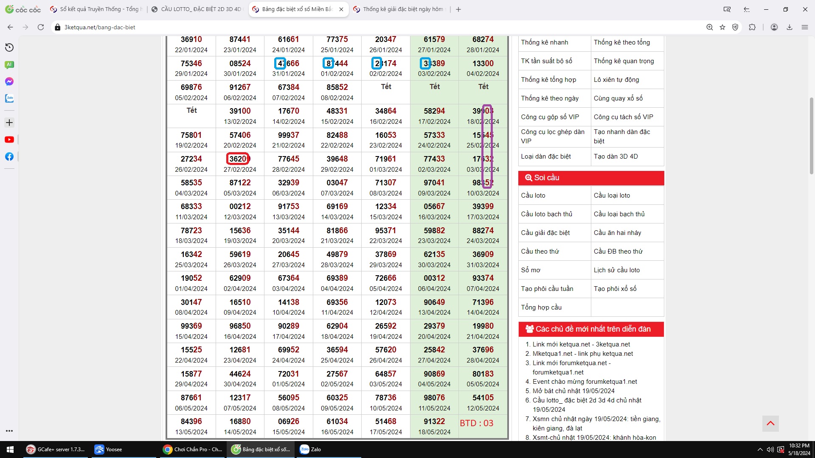Switch to the CẦU LOTTO tab
The width and height of the screenshot is (815, 458).
(x=197, y=9)
